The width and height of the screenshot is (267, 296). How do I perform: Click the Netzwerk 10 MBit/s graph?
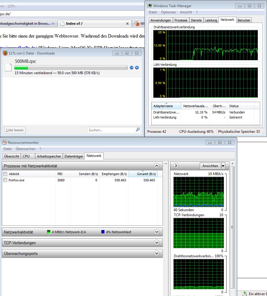199,191
